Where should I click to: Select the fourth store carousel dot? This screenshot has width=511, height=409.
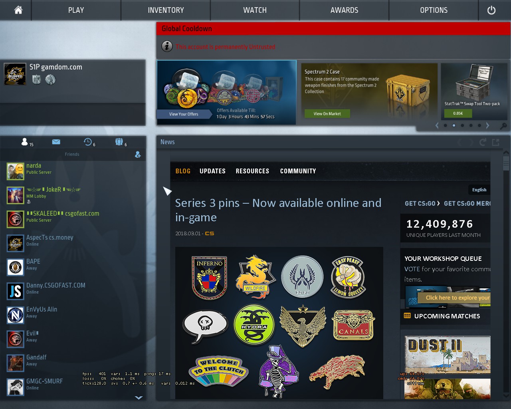click(x=471, y=125)
